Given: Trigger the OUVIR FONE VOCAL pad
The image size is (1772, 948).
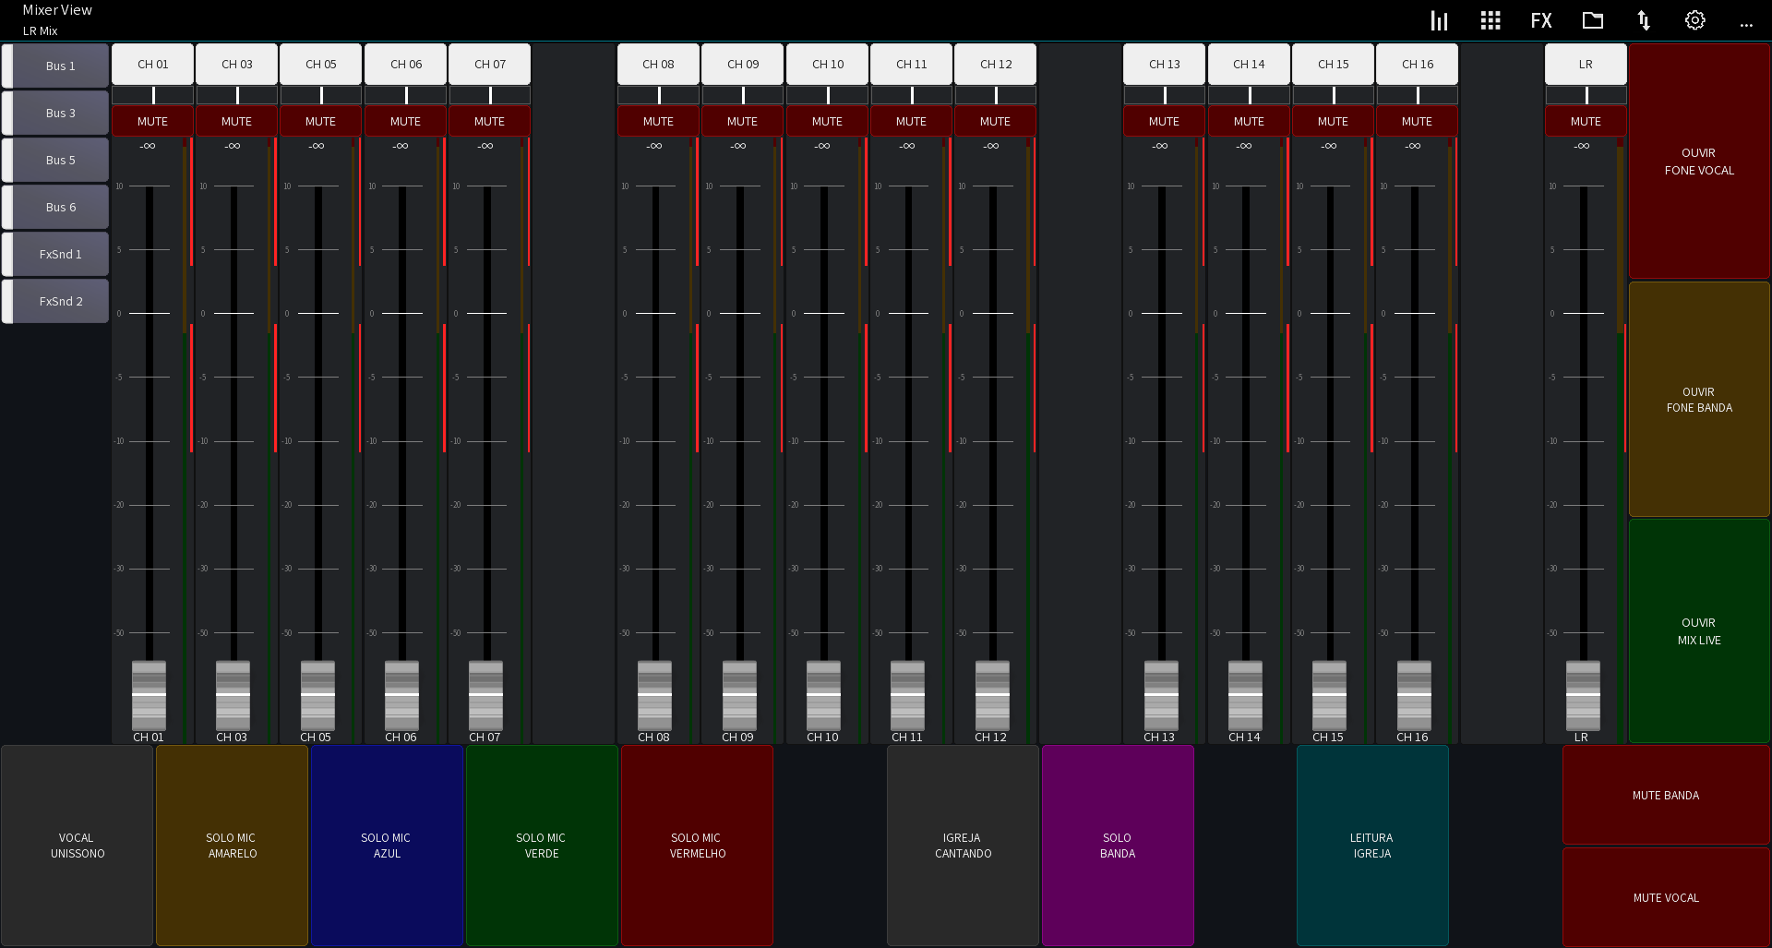Looking at the screenshot, I should (x=1698, y=162).
